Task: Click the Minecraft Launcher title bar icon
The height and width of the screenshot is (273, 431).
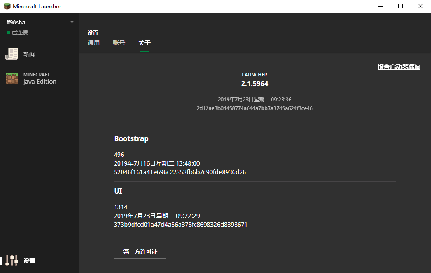Action: 7,6
